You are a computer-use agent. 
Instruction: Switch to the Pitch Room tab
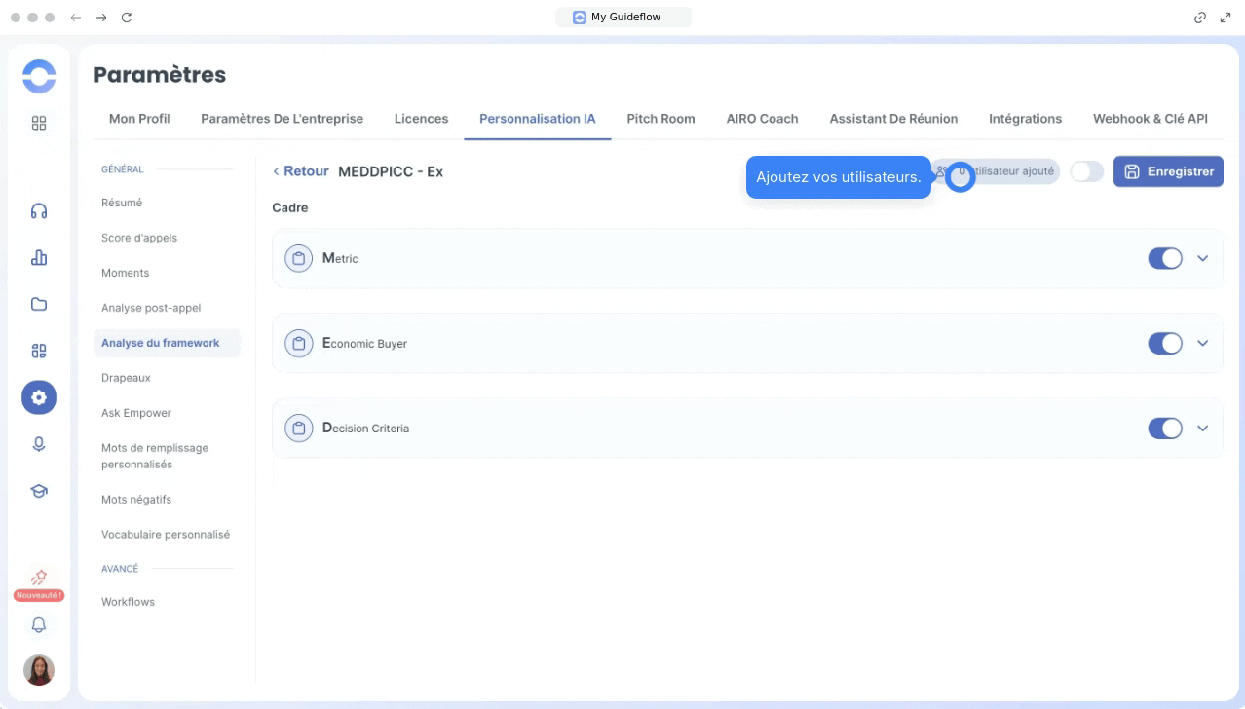(x=660, y=119)
